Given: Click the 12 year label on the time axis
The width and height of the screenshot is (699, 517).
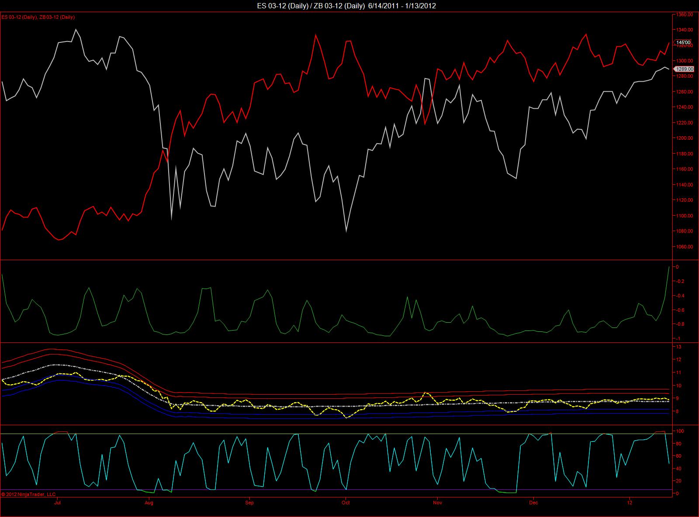Looking at the screenshot, I should tap(630, 503).
